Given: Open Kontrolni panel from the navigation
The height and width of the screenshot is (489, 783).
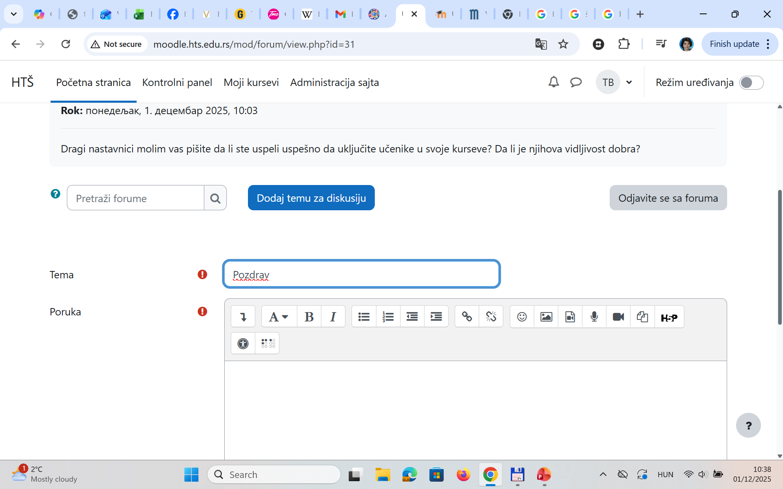Looking at the screenshot, I should 177,83.
